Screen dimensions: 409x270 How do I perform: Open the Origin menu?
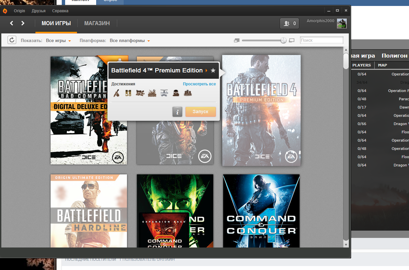click(x=20, y=11)
